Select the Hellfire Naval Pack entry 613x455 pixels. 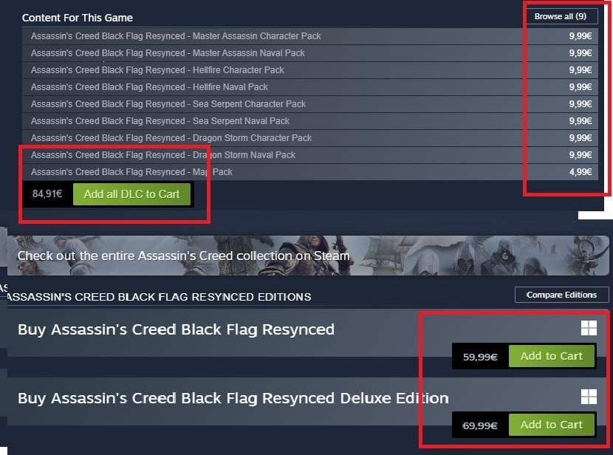[310, 86]
